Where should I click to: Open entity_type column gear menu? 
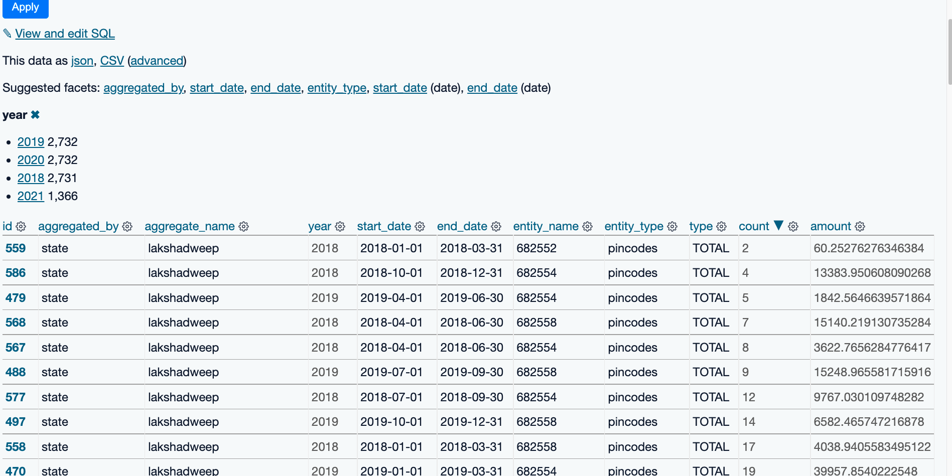click(672, 227)
